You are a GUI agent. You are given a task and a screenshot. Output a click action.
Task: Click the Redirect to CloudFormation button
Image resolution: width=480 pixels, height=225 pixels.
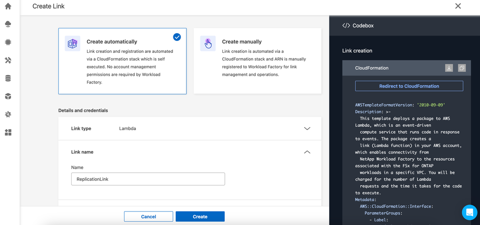pyautogui.click(x=409, y=86)
